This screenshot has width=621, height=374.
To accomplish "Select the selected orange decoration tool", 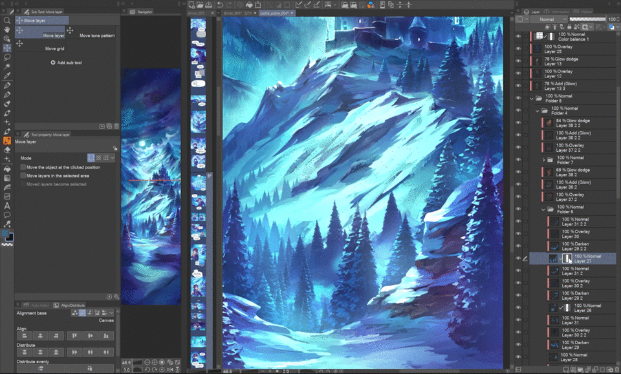I will click(x=6, y=140).
